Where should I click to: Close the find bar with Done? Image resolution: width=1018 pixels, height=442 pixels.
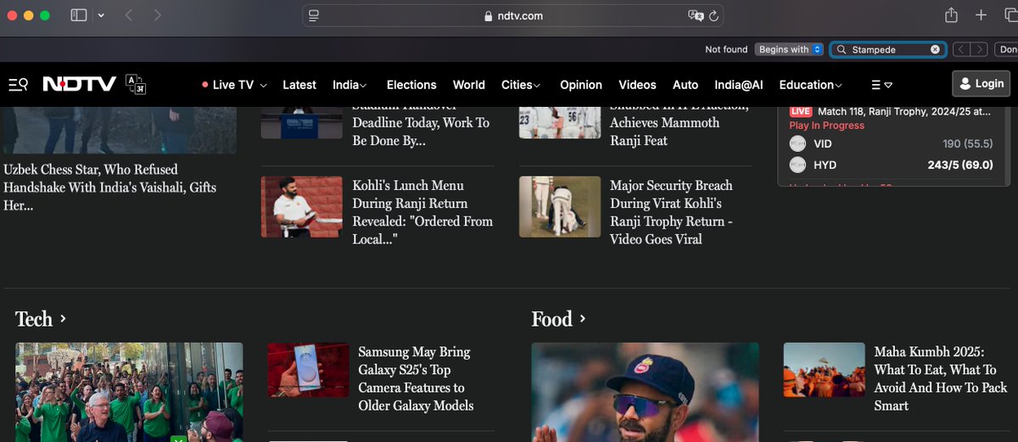coord(1008,49)
